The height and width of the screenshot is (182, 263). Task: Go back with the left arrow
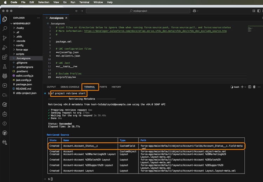(x=76, y=11)
